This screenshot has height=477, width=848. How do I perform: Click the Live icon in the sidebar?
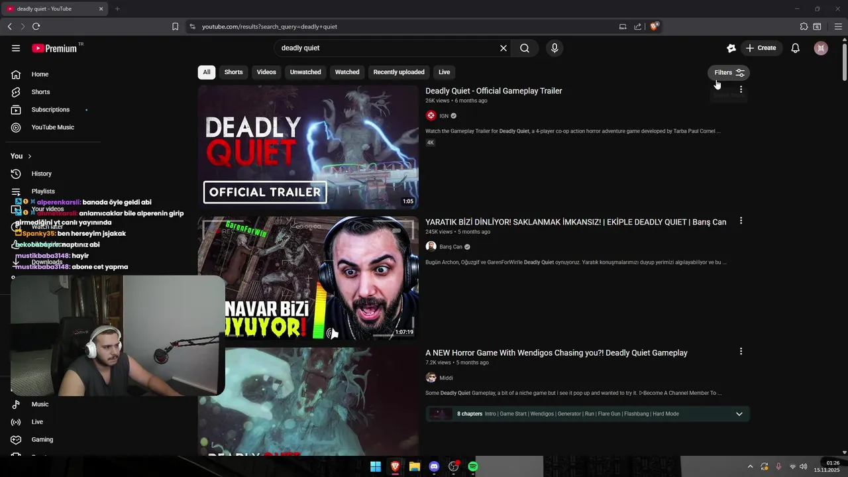pyautogui.click(x=16, y=422)
